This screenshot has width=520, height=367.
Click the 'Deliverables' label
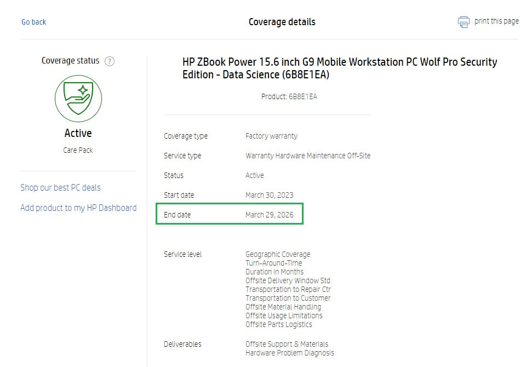click(182, 344)
